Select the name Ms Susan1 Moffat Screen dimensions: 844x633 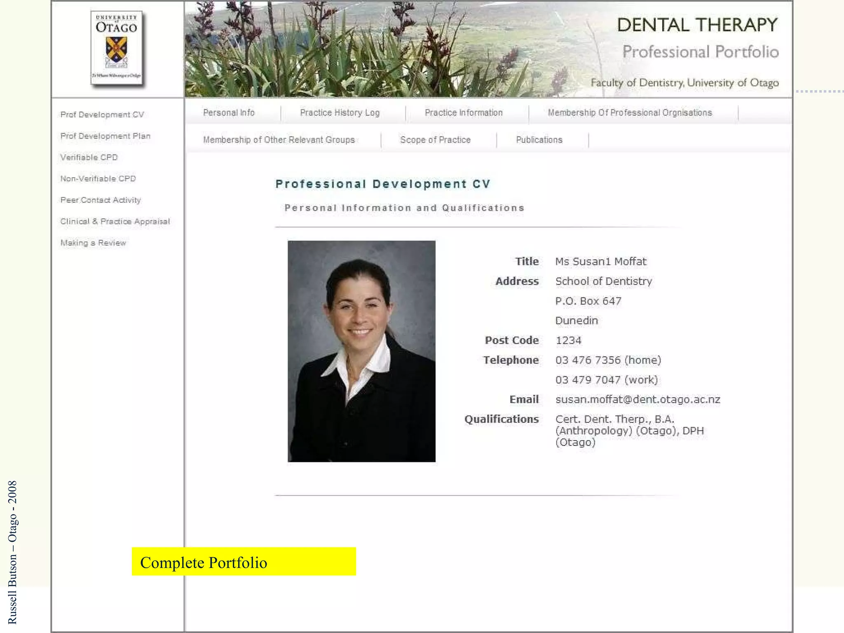click(601, 262)
